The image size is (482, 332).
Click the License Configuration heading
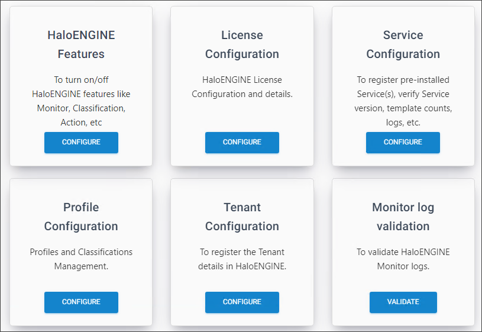click(242, 44)
